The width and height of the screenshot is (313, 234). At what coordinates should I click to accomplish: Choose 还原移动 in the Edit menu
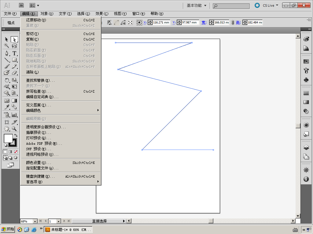click(61, 20)
